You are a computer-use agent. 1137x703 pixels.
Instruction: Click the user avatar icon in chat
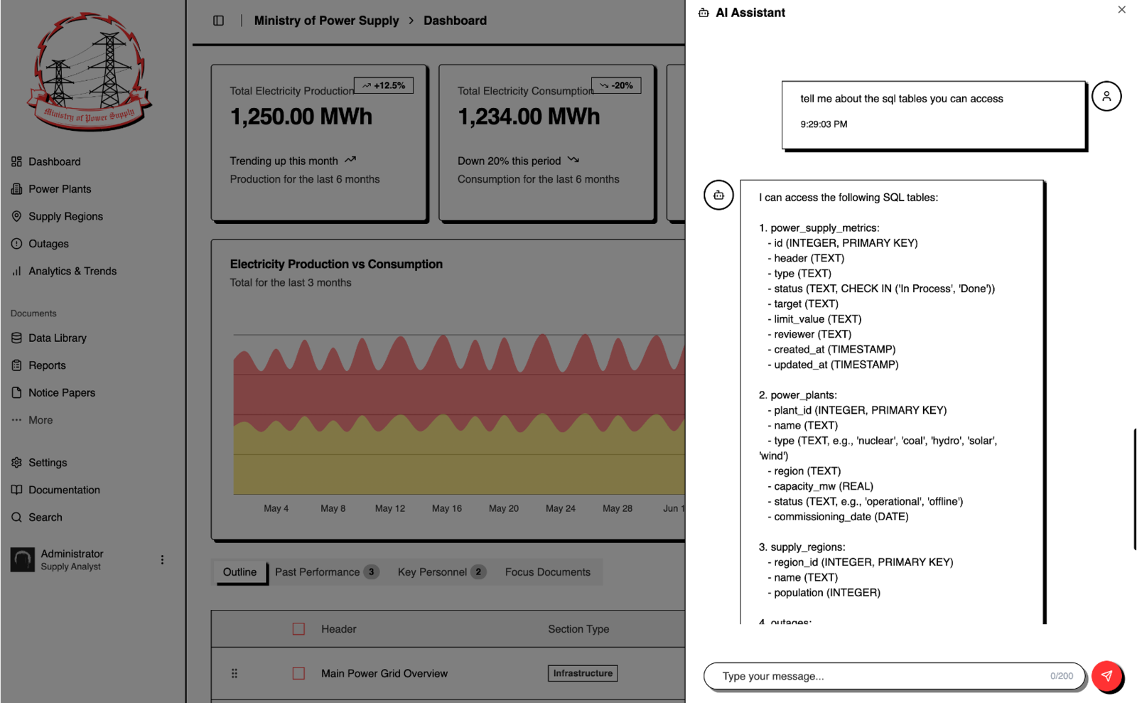tap(1106, 96)
